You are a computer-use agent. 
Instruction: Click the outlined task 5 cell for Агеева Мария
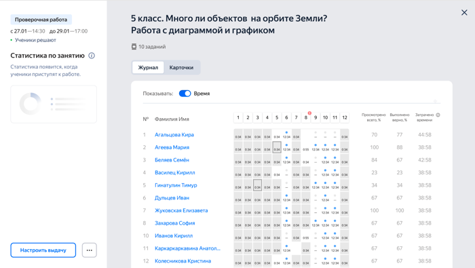tap(277, 147)
